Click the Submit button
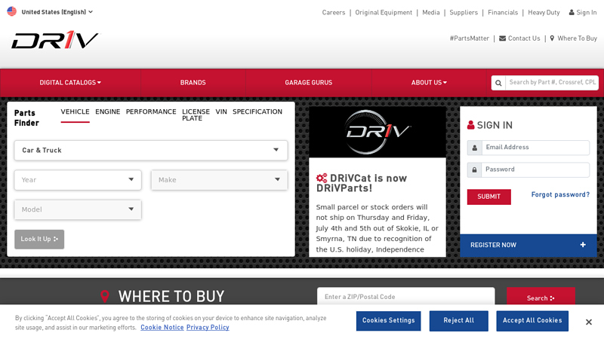This screenshot has width=604, height=339. point(488,197)
